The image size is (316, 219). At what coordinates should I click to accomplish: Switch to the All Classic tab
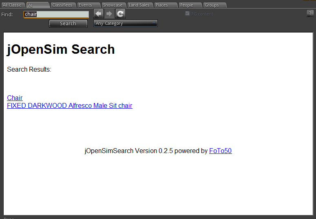13,5
